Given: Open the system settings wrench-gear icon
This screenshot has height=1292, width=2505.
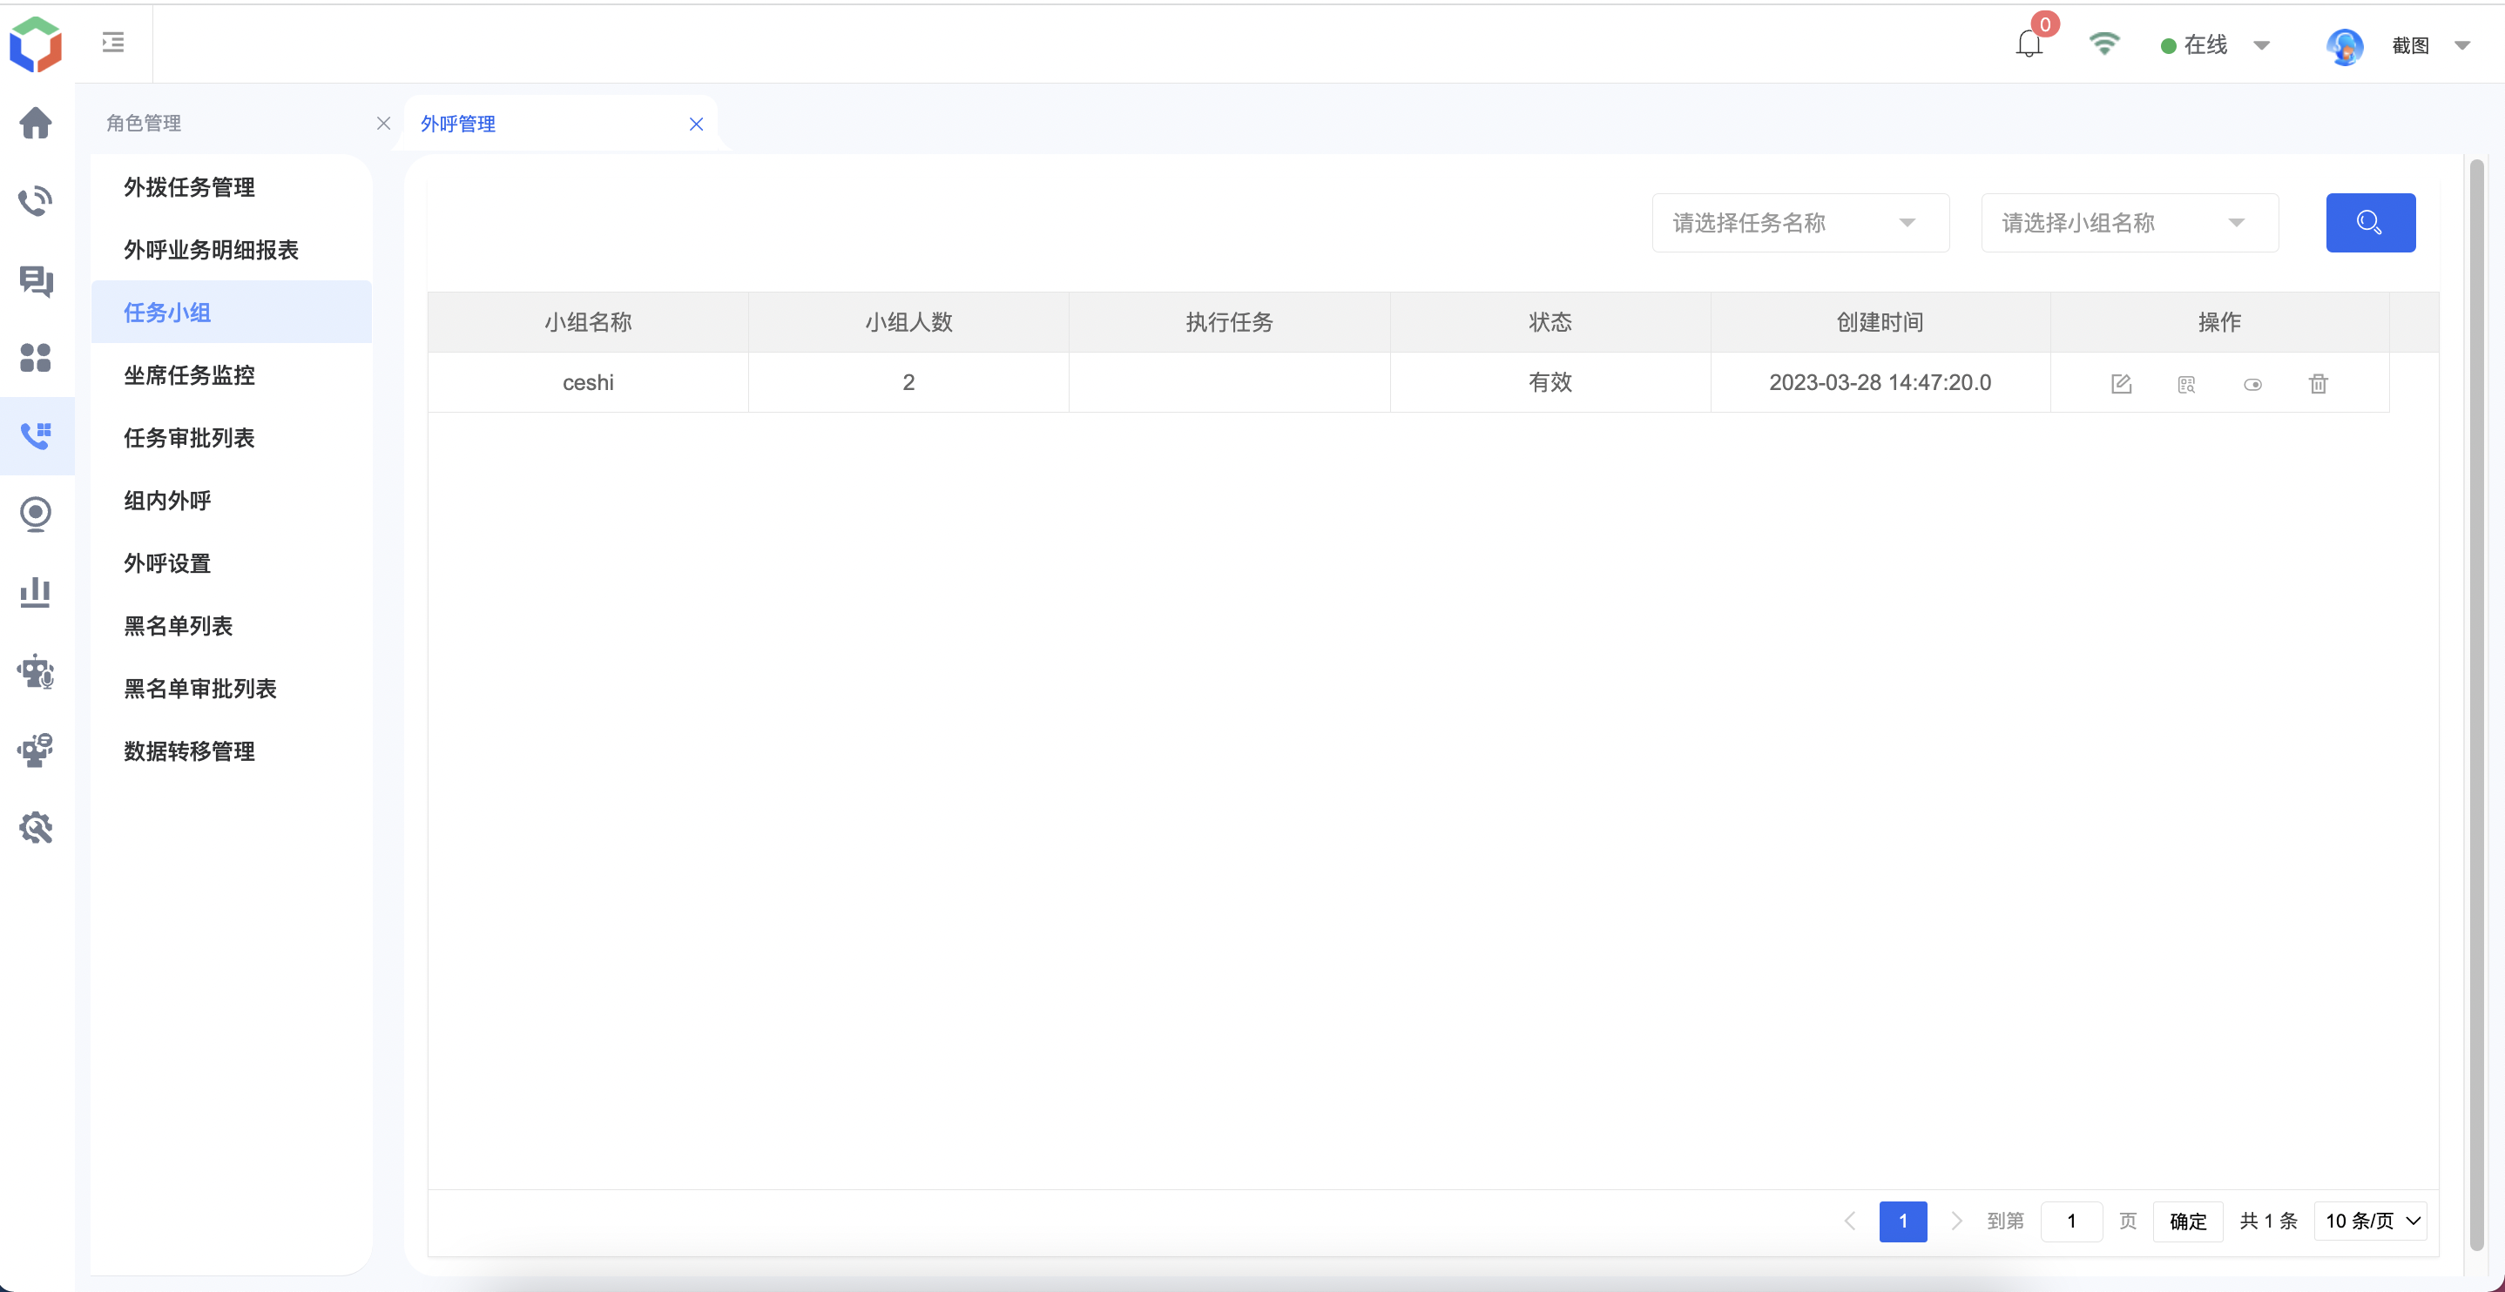Looking at the screenshot, I should point(36,827).
